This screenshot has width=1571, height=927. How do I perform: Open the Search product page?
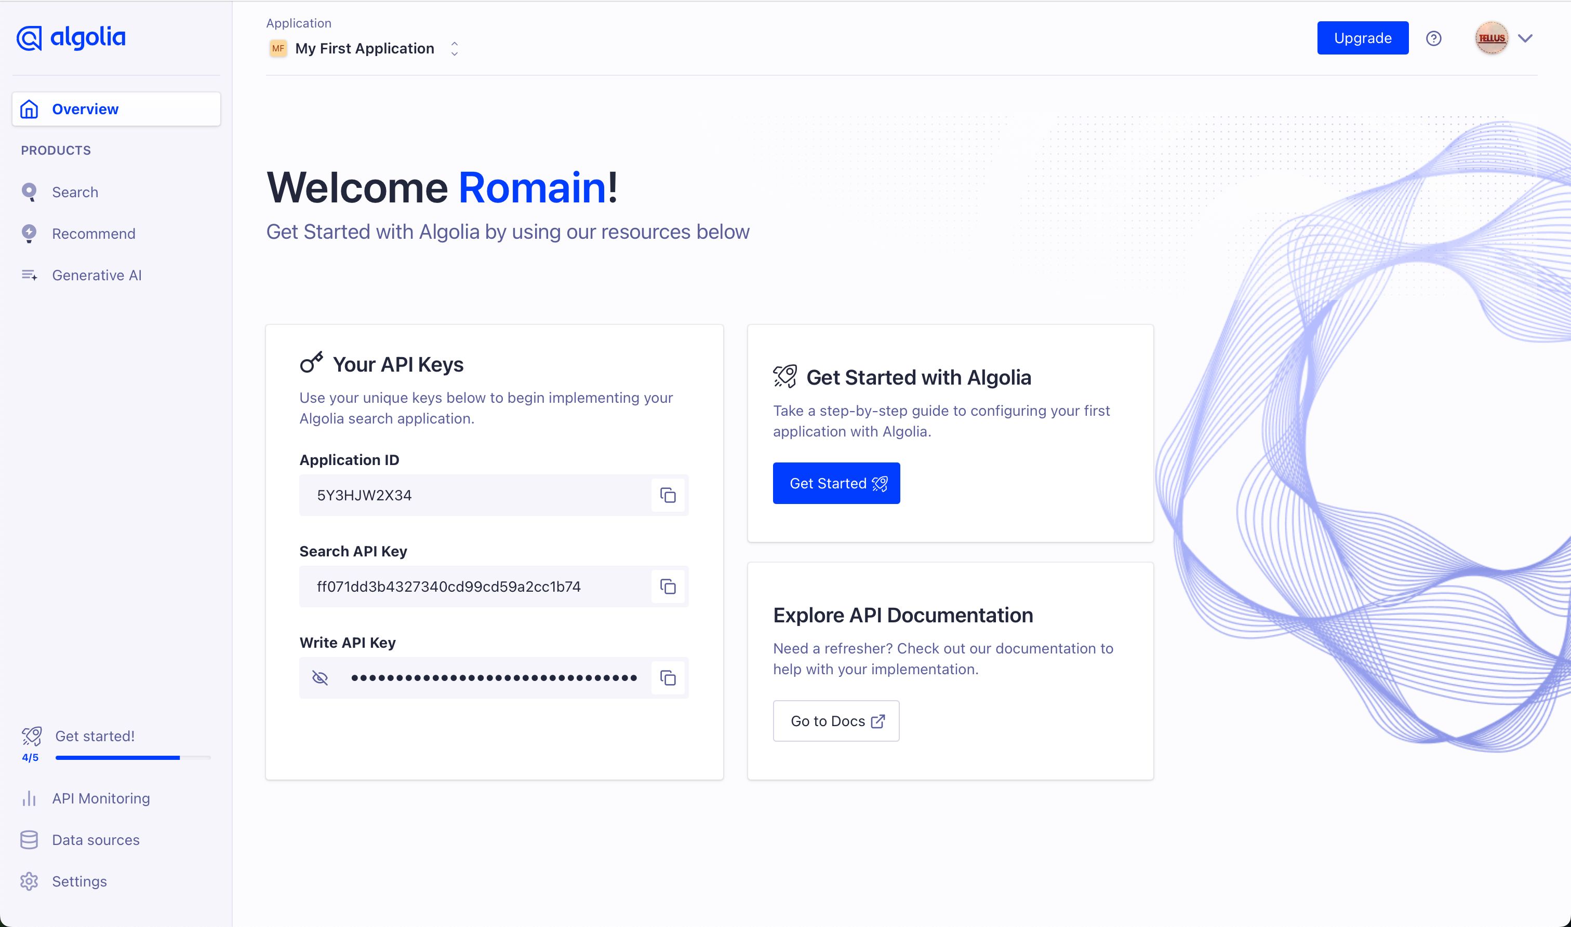pos(75,193)
